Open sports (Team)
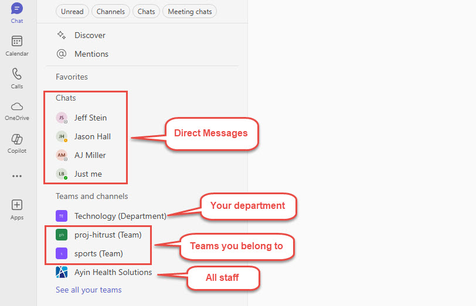This screenshot has height=306, width=476. [x=98, y=253]
